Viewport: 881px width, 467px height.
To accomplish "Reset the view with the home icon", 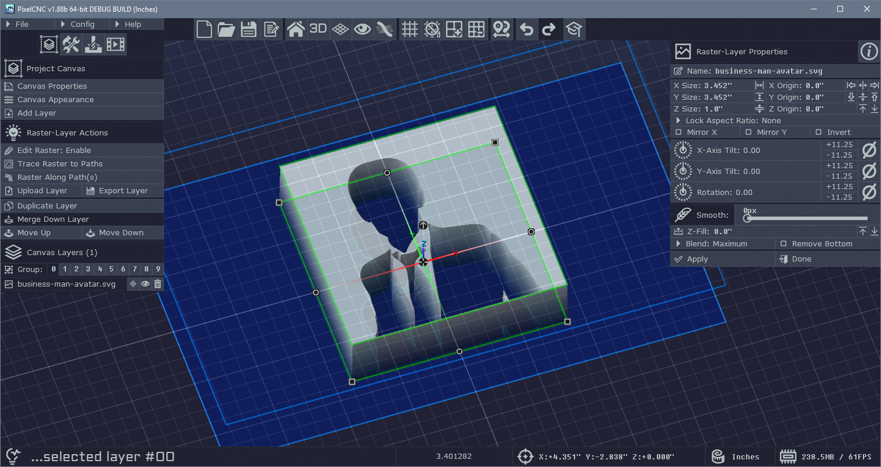I will [296, 29].
